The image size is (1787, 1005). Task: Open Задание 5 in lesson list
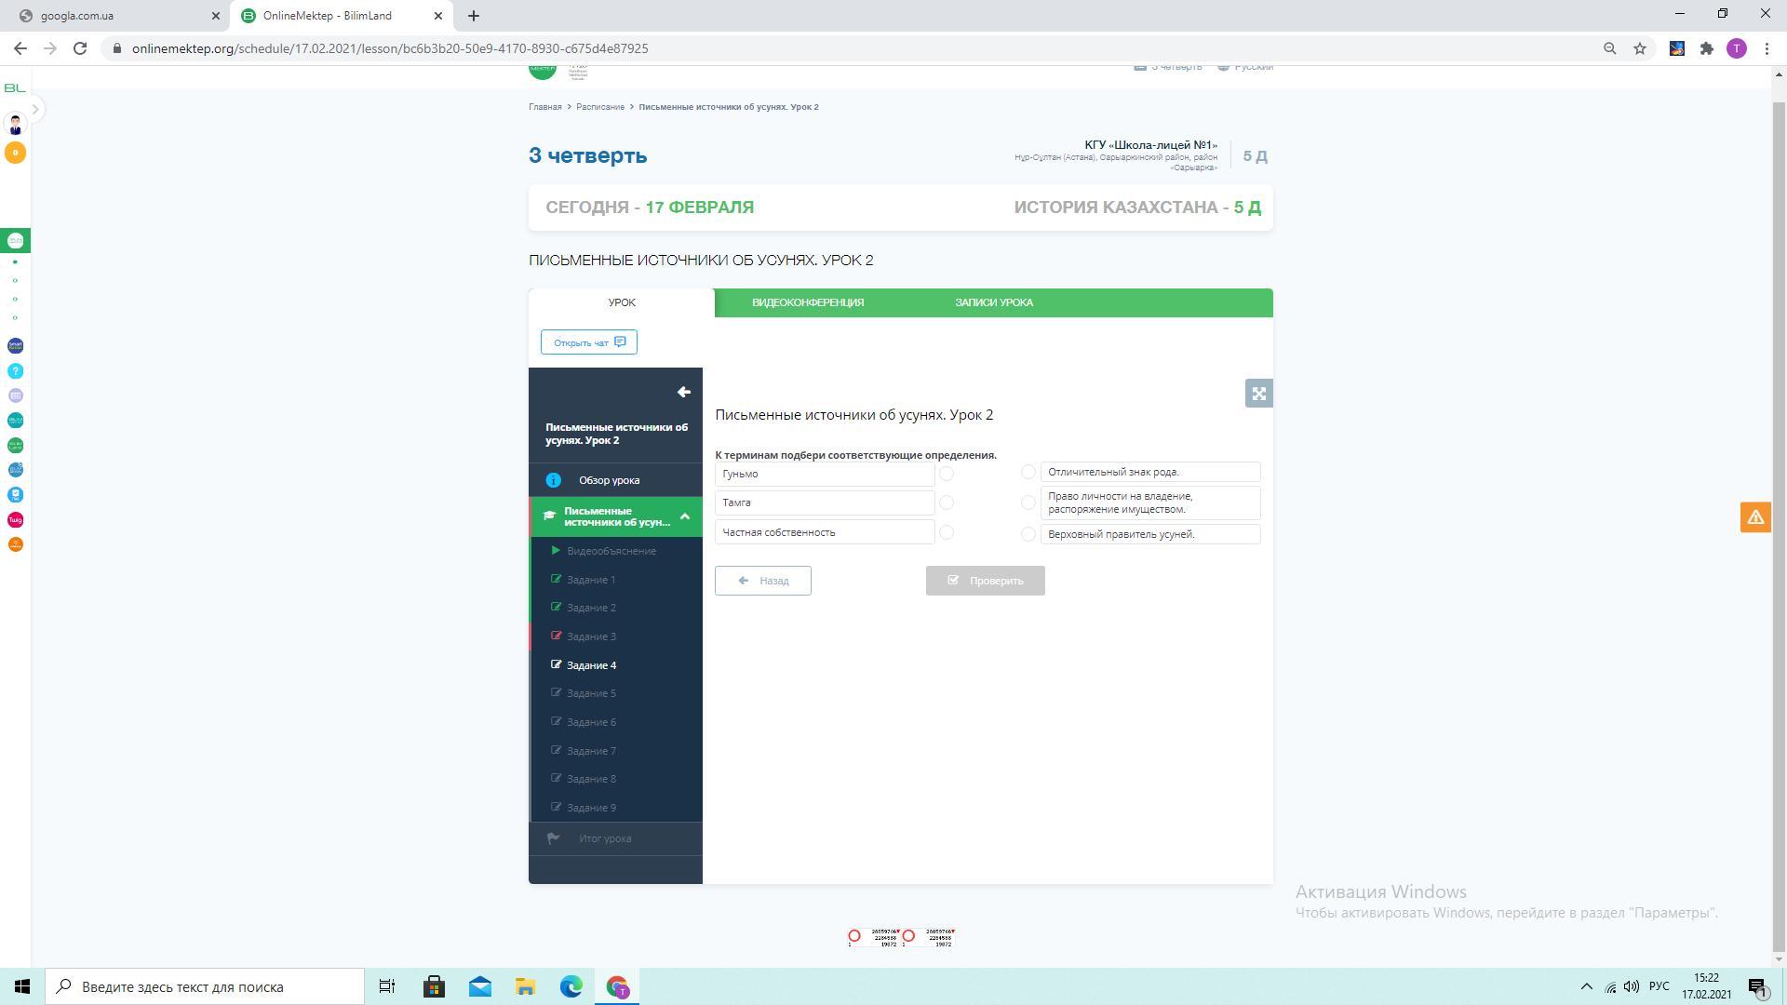591,693
